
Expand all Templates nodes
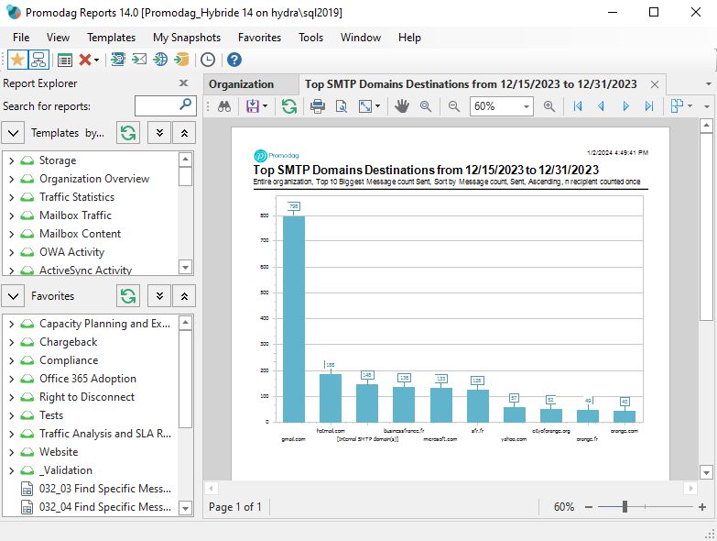(159, 133)
